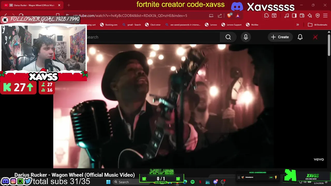
Task: Open the gmail - Search bookmark
Action: 132,25
